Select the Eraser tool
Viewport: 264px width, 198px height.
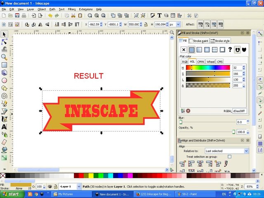tap(4, 142)
